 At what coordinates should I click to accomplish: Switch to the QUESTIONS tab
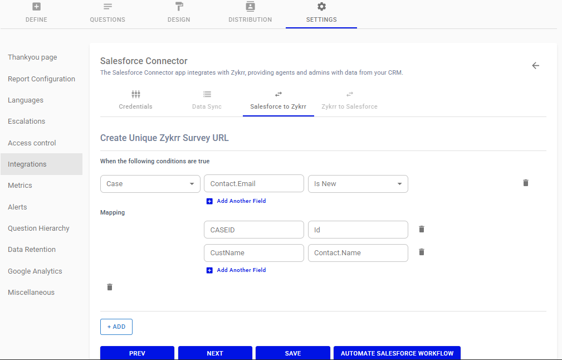click(107, 20)
